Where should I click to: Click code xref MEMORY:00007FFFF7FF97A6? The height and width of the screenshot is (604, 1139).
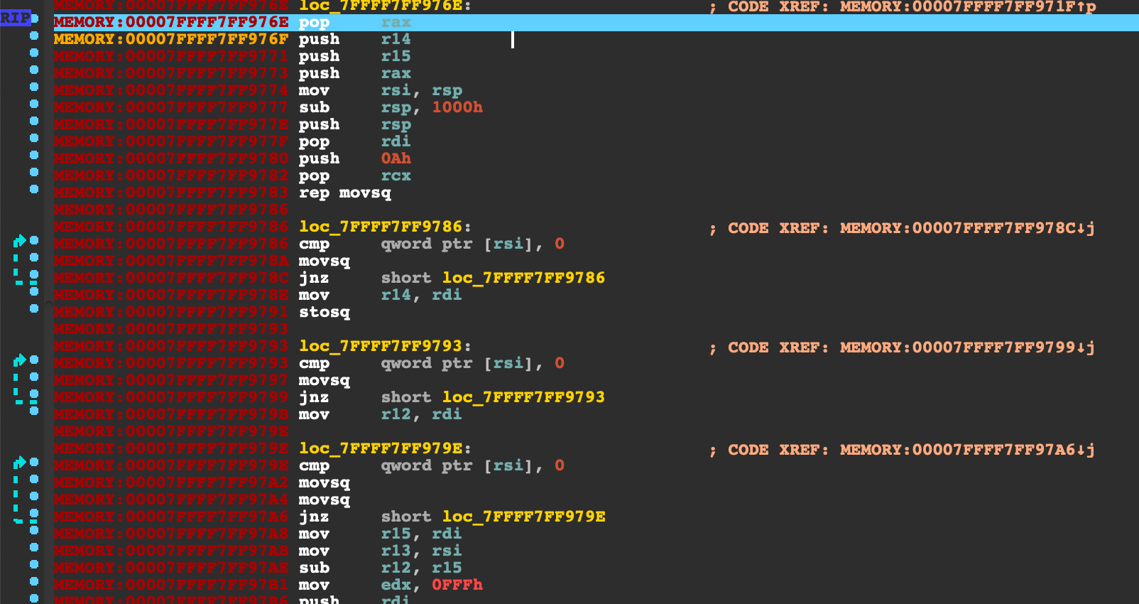click(966, 450)
